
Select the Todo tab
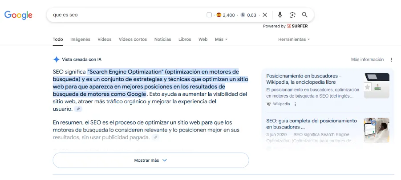click(x=58, y=39)
